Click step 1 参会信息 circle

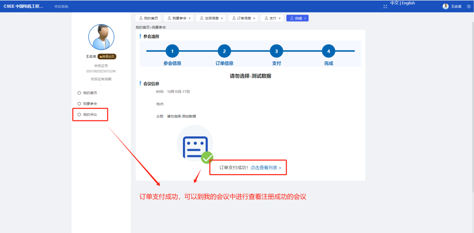(172, 51)
